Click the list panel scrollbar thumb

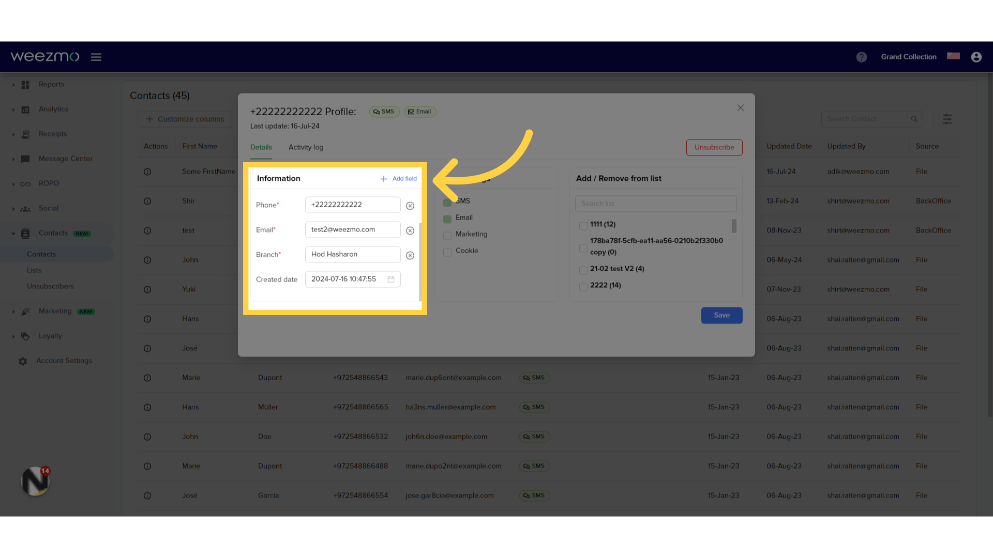[x=734, y=226]
